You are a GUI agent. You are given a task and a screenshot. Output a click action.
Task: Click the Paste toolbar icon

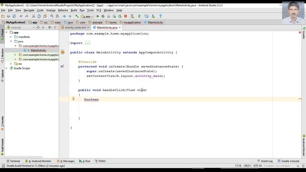point(45,16)
